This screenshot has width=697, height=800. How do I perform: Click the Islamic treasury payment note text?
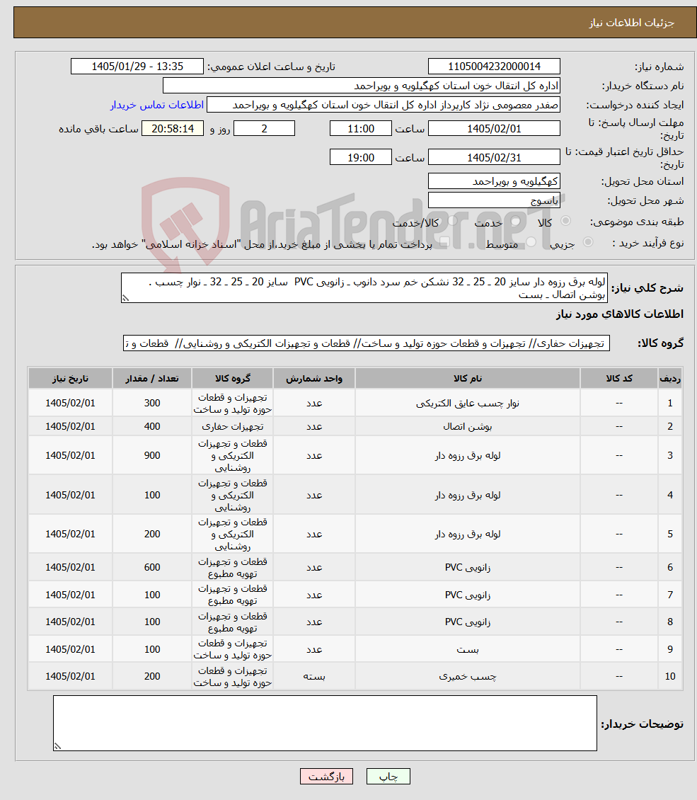pos(262,244)
